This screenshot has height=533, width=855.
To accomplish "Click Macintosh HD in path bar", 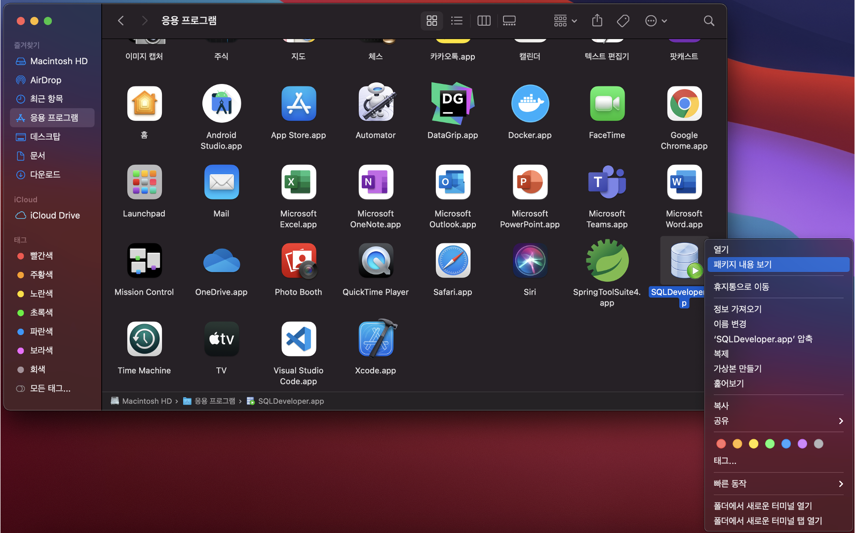I will [141, 401].
